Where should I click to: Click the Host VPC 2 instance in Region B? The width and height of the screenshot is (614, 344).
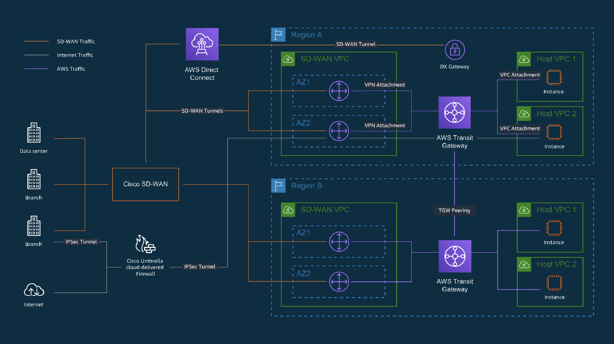point(554,283)
